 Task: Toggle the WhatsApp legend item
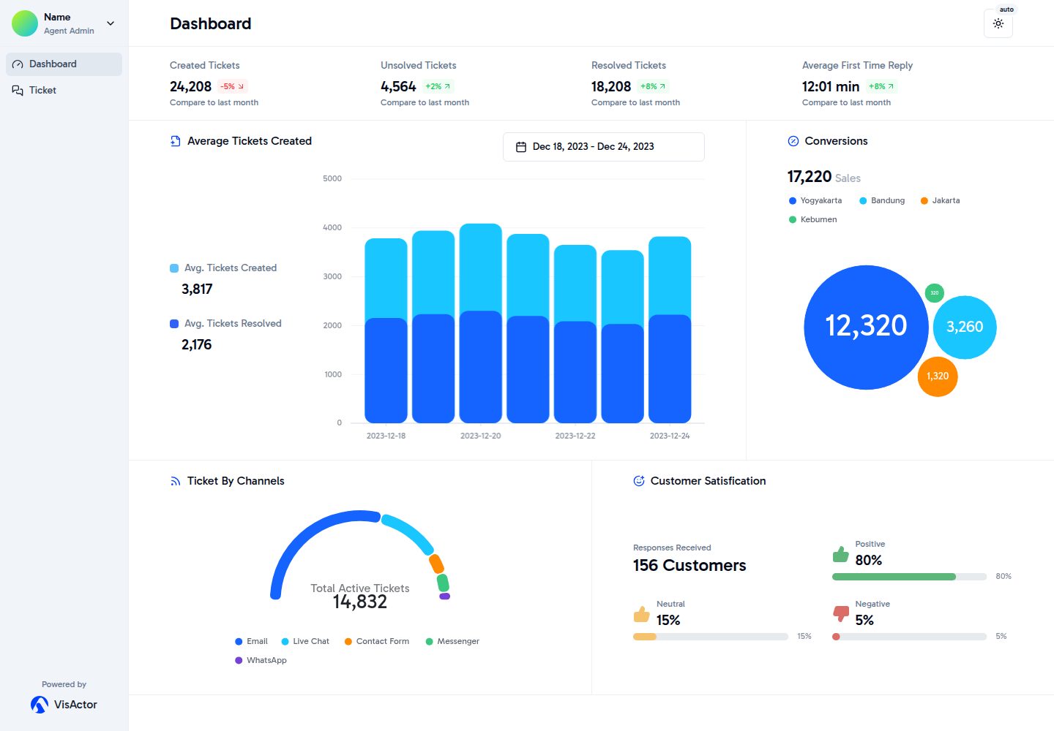coord(261,660)
